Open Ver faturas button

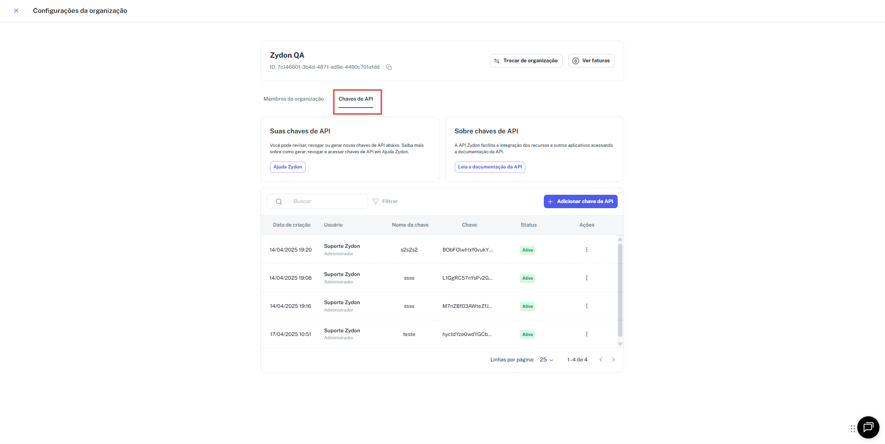591,61
